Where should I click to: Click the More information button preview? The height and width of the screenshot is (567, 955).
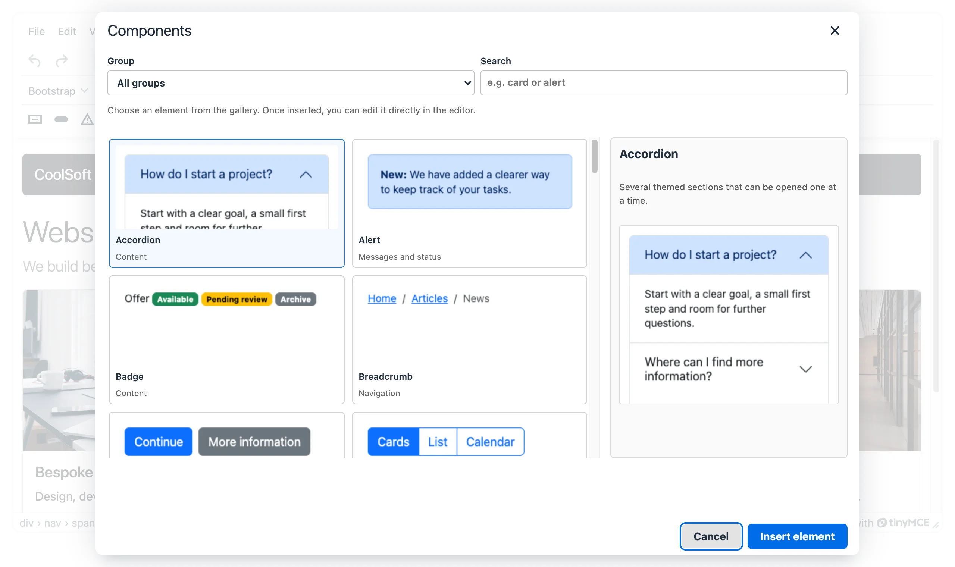(254, 442)
